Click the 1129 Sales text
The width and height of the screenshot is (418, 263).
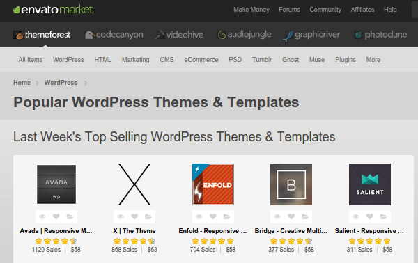(46, 250)
